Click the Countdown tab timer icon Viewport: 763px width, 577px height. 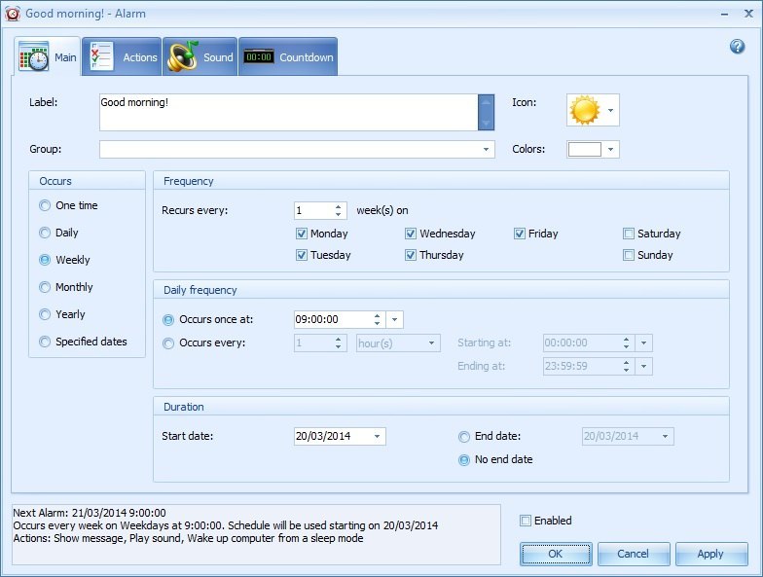point(258,57)
